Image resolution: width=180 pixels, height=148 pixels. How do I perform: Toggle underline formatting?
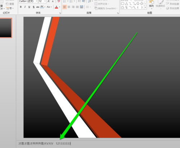tap(29, 7)
